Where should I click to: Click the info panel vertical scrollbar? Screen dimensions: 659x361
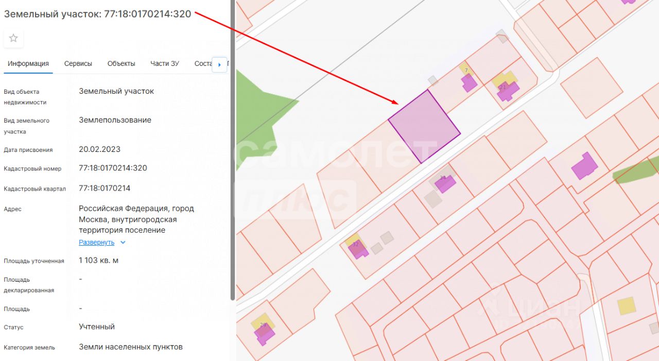point(233,154)
